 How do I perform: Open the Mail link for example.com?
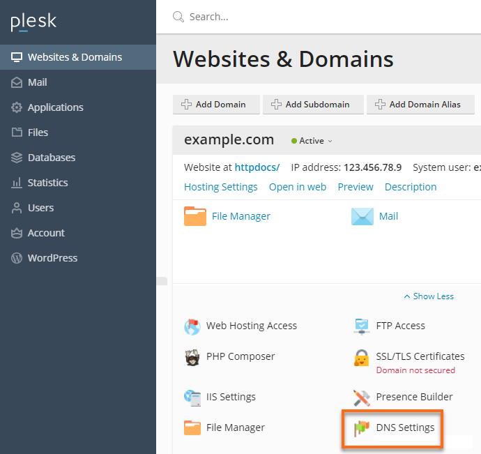point(389,216)
